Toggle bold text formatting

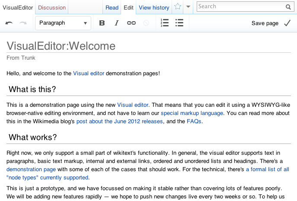pos(102,23)
